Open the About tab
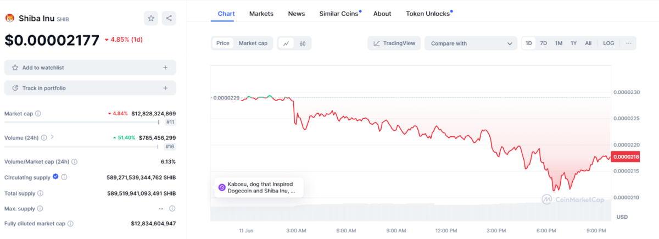This screenshot has height=239, width=659. tap(382, 13)
